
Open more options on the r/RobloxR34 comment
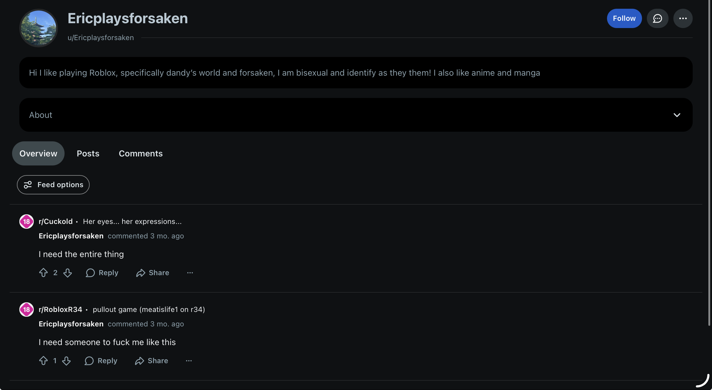pos(189,361)
